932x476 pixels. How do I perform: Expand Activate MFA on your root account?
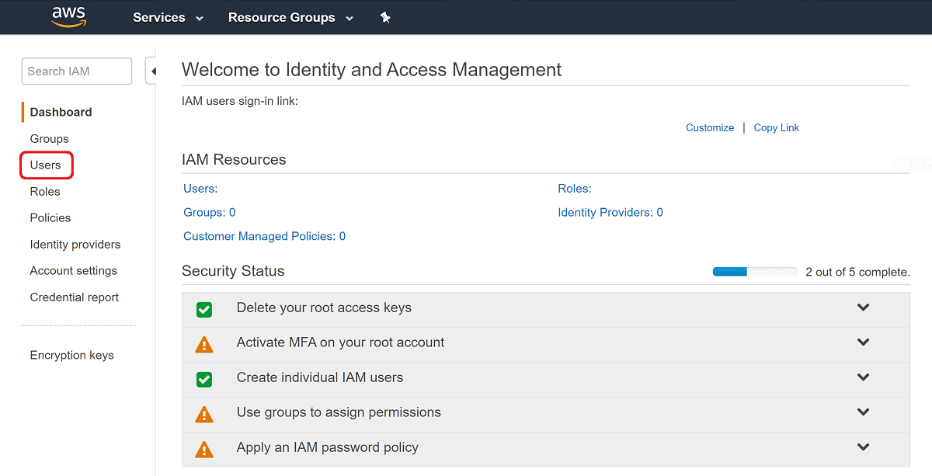pos(863,342)
